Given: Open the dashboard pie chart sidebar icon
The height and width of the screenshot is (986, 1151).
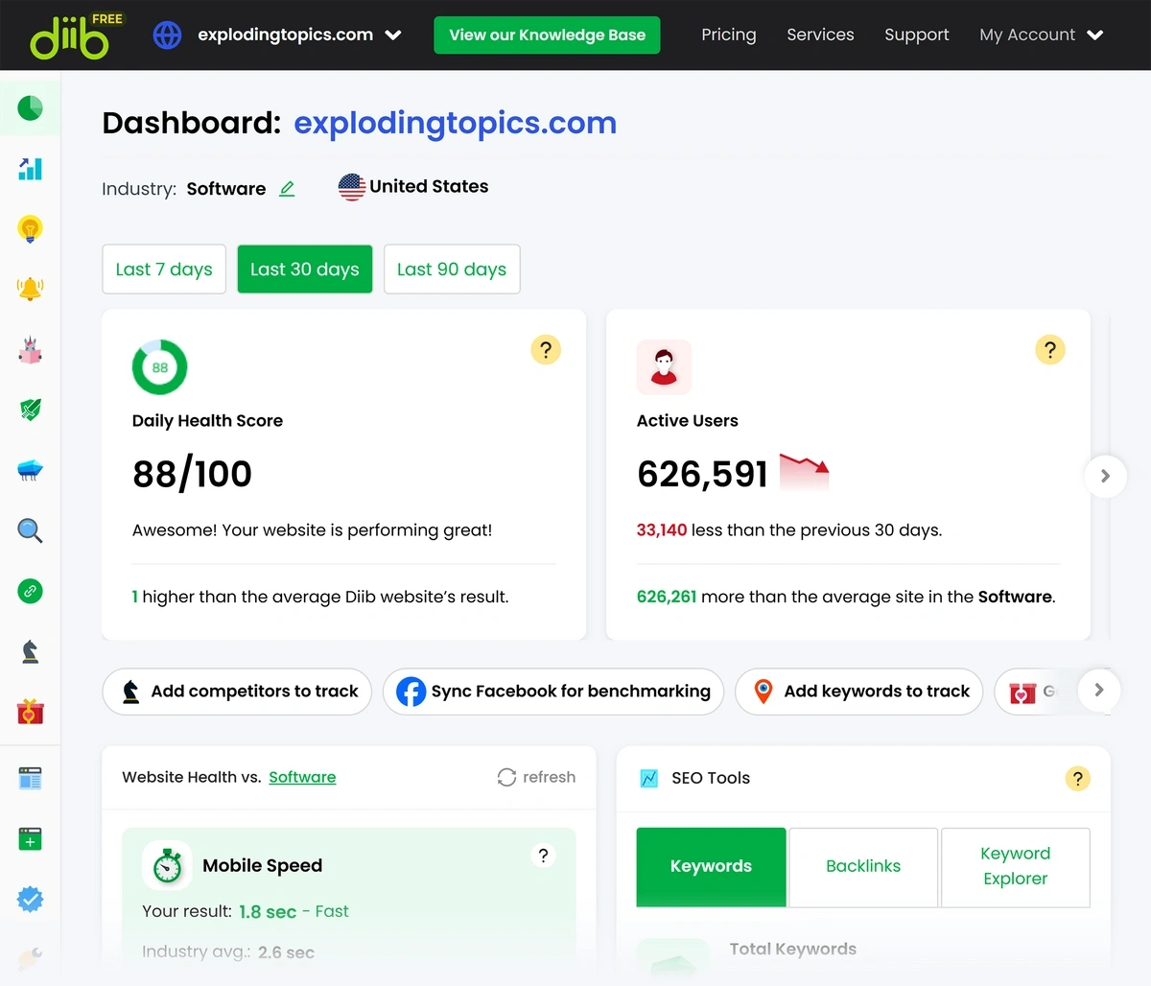Looking at the screenshot, I should click(x=30, y=107).
